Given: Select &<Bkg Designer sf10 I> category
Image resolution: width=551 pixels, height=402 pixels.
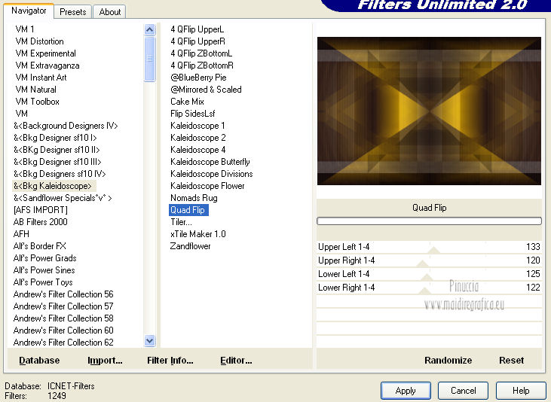Looking at the screenshot, I should click(x=55, y=138).
